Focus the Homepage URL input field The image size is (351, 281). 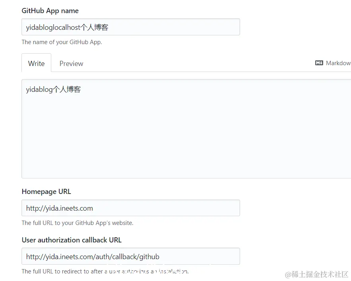click(x=131, y=208)
